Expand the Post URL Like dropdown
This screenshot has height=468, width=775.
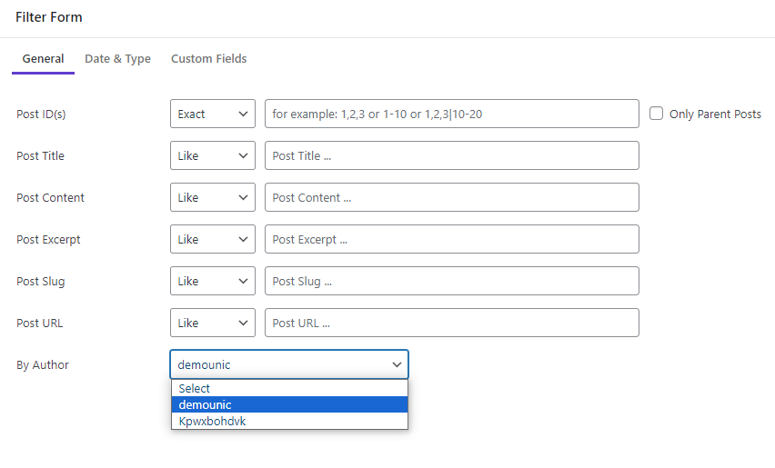213,323
